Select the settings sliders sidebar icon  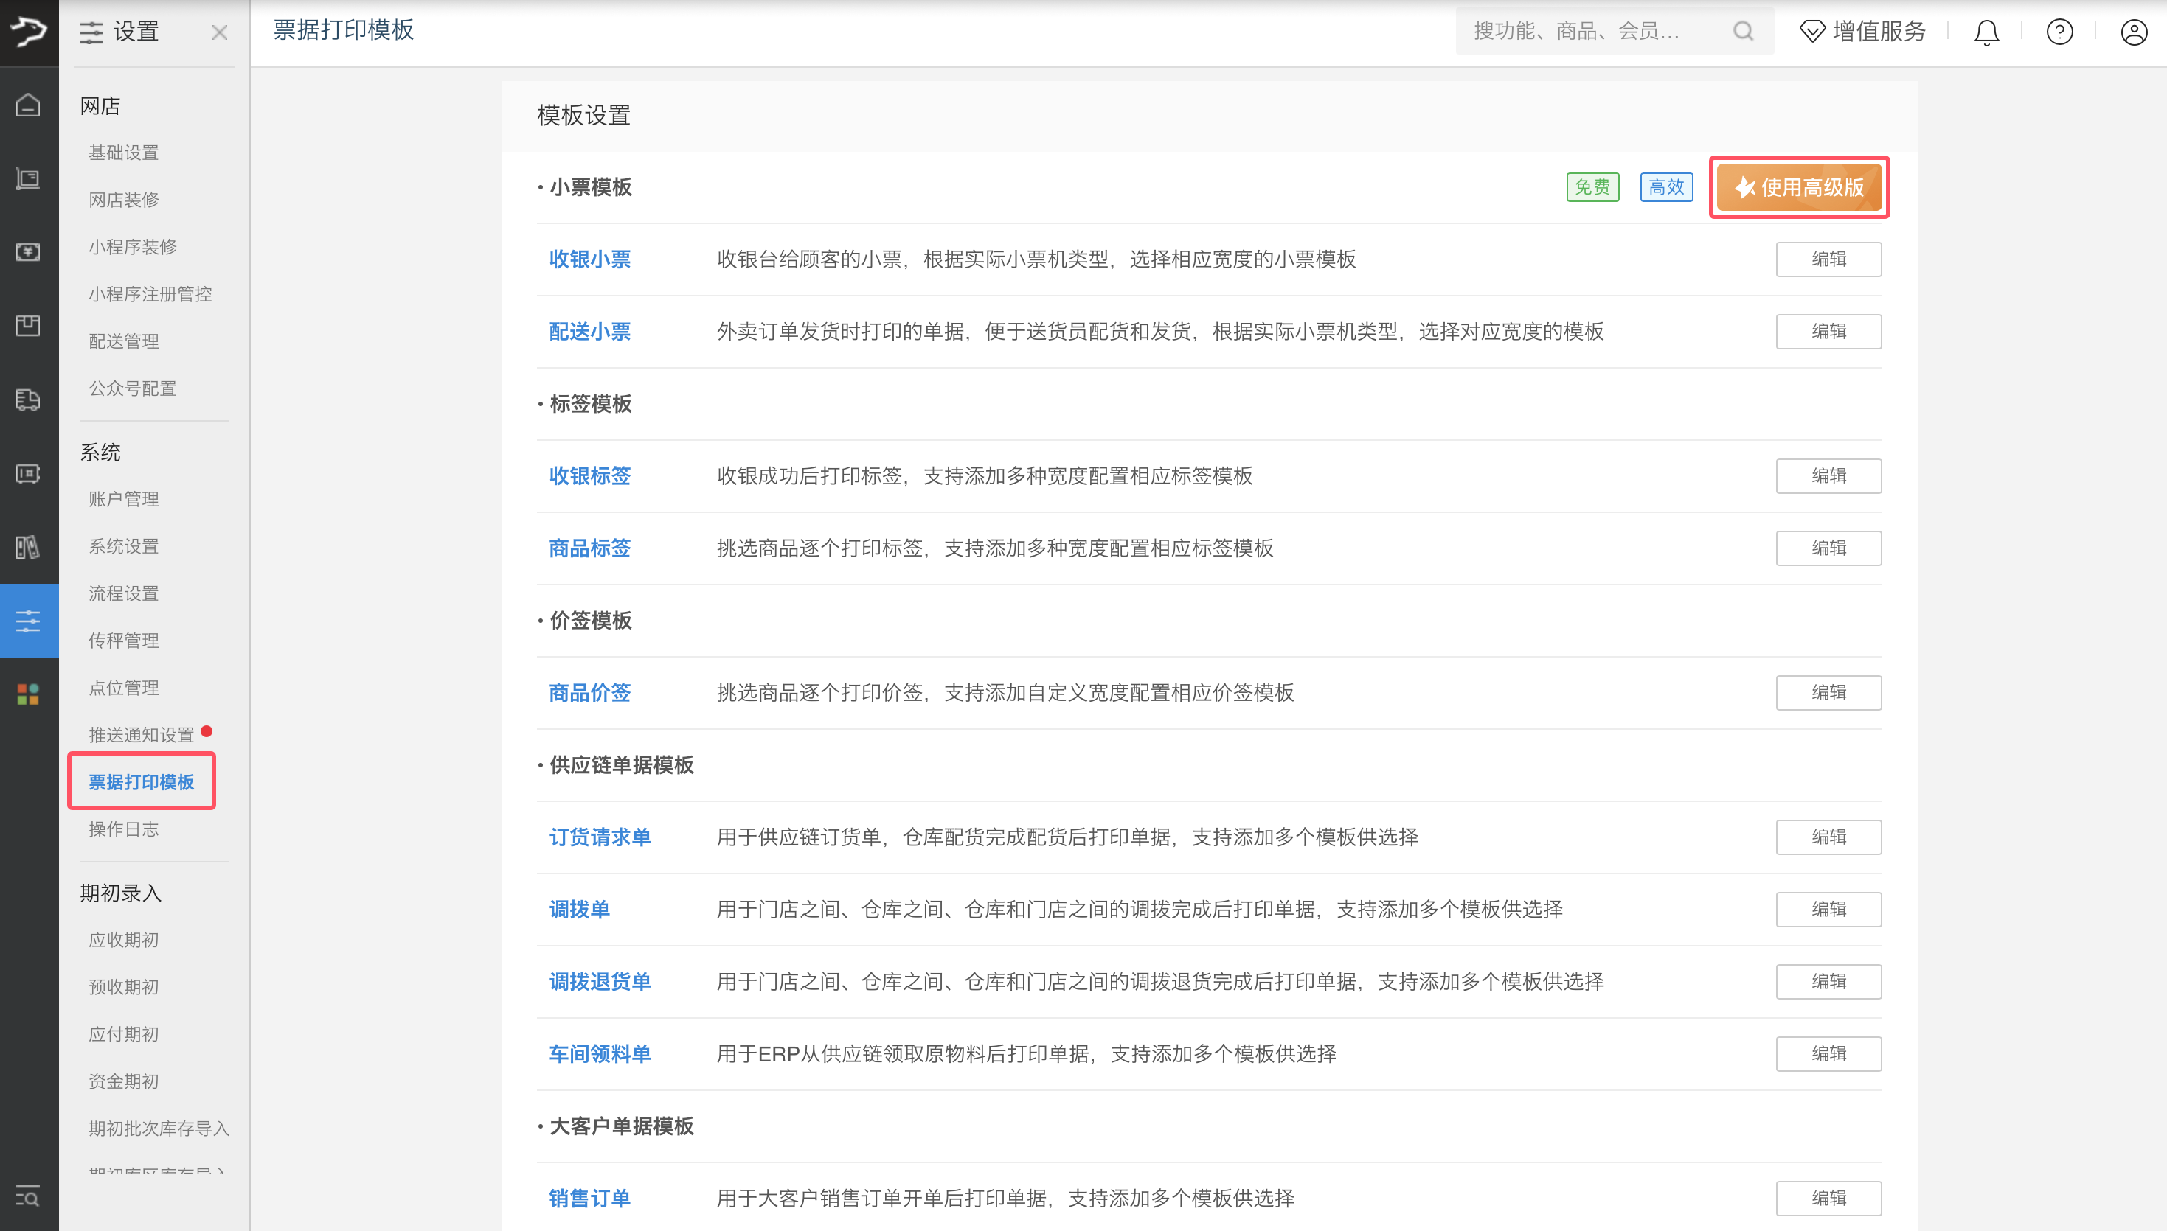pyautogui.click(x=28, y=621)
